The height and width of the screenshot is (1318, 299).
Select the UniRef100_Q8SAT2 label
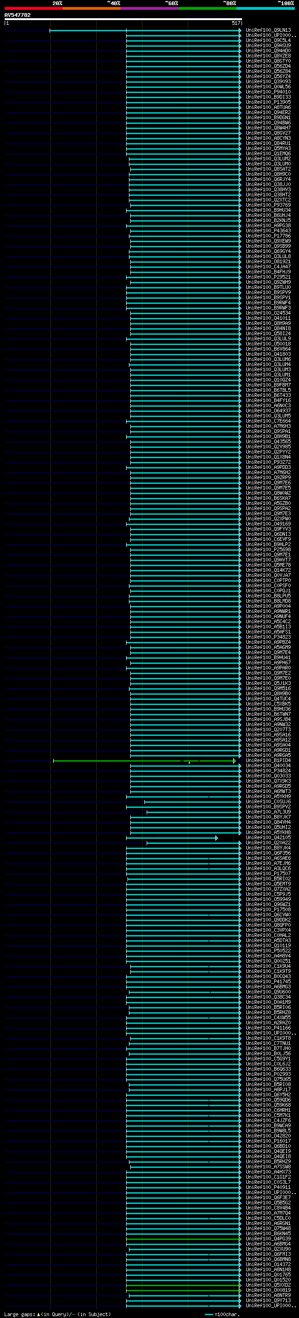[268, 169]
